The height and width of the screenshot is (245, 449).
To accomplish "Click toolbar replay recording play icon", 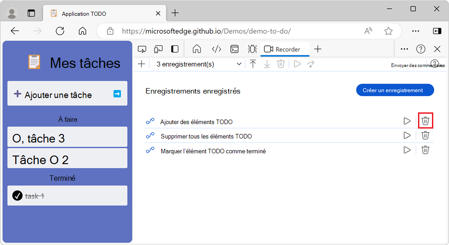I will 298,64.
